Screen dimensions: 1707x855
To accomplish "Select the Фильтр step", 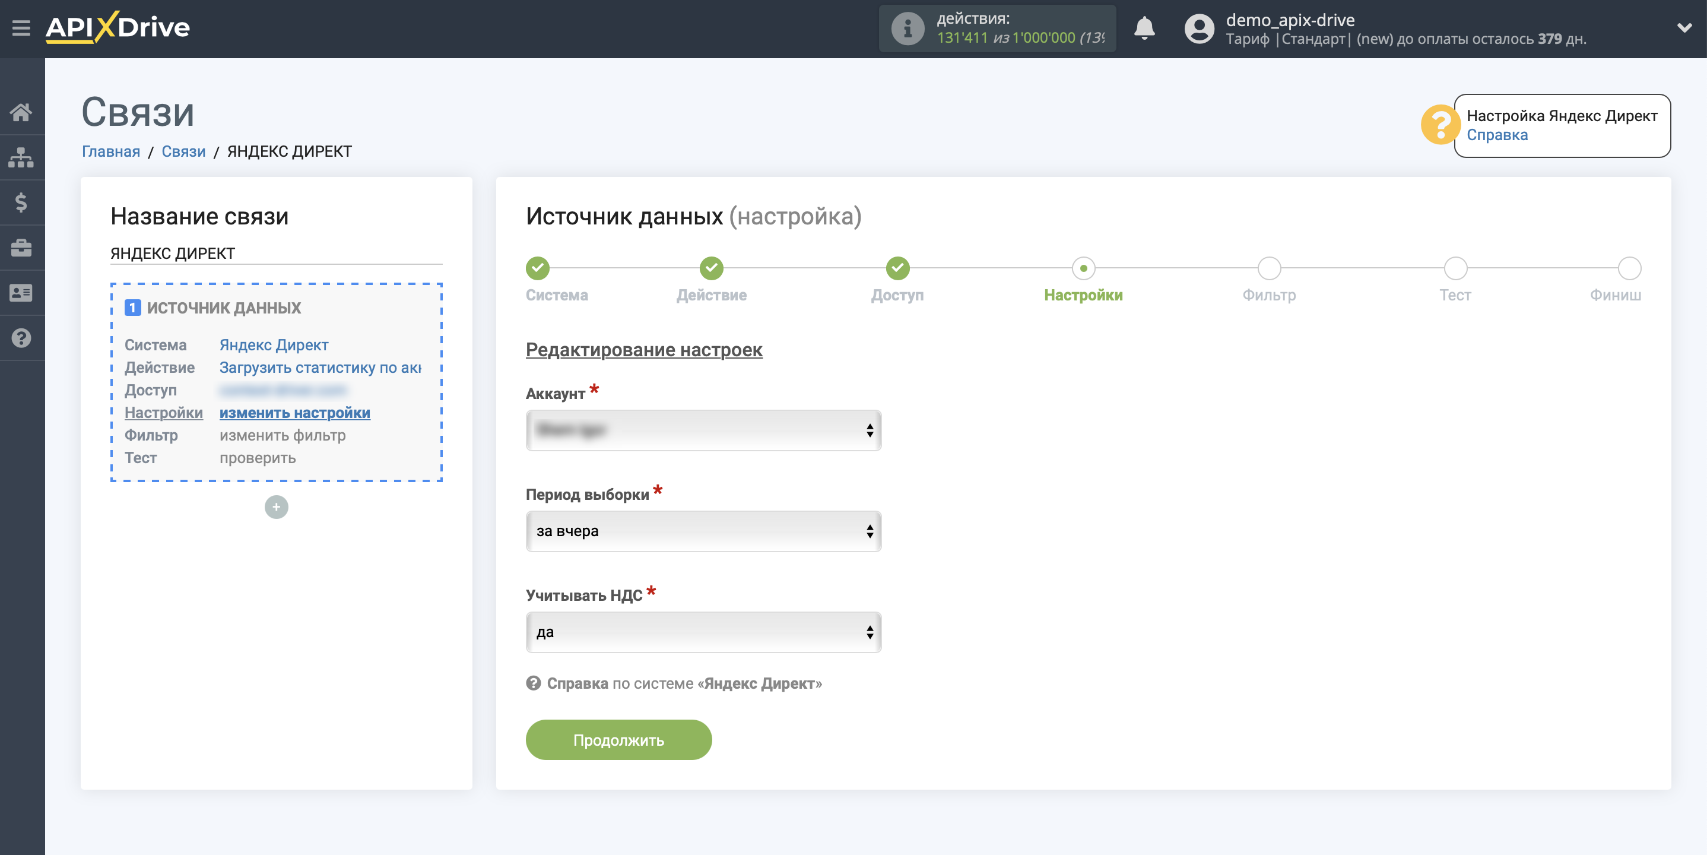I will (1269, 268).
